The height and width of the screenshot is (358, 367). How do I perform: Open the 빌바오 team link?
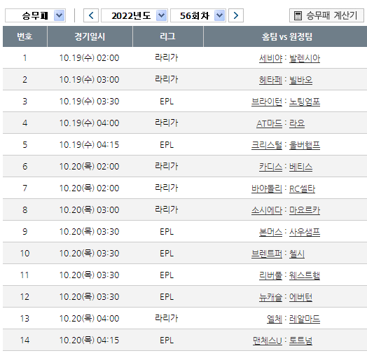(300, 80)
